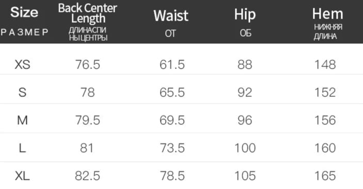Click the Waist column header
Viewport: 363px width, 189px height.
coord(171,15)
